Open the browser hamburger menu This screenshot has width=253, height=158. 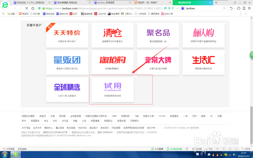(x=249, y=8)
